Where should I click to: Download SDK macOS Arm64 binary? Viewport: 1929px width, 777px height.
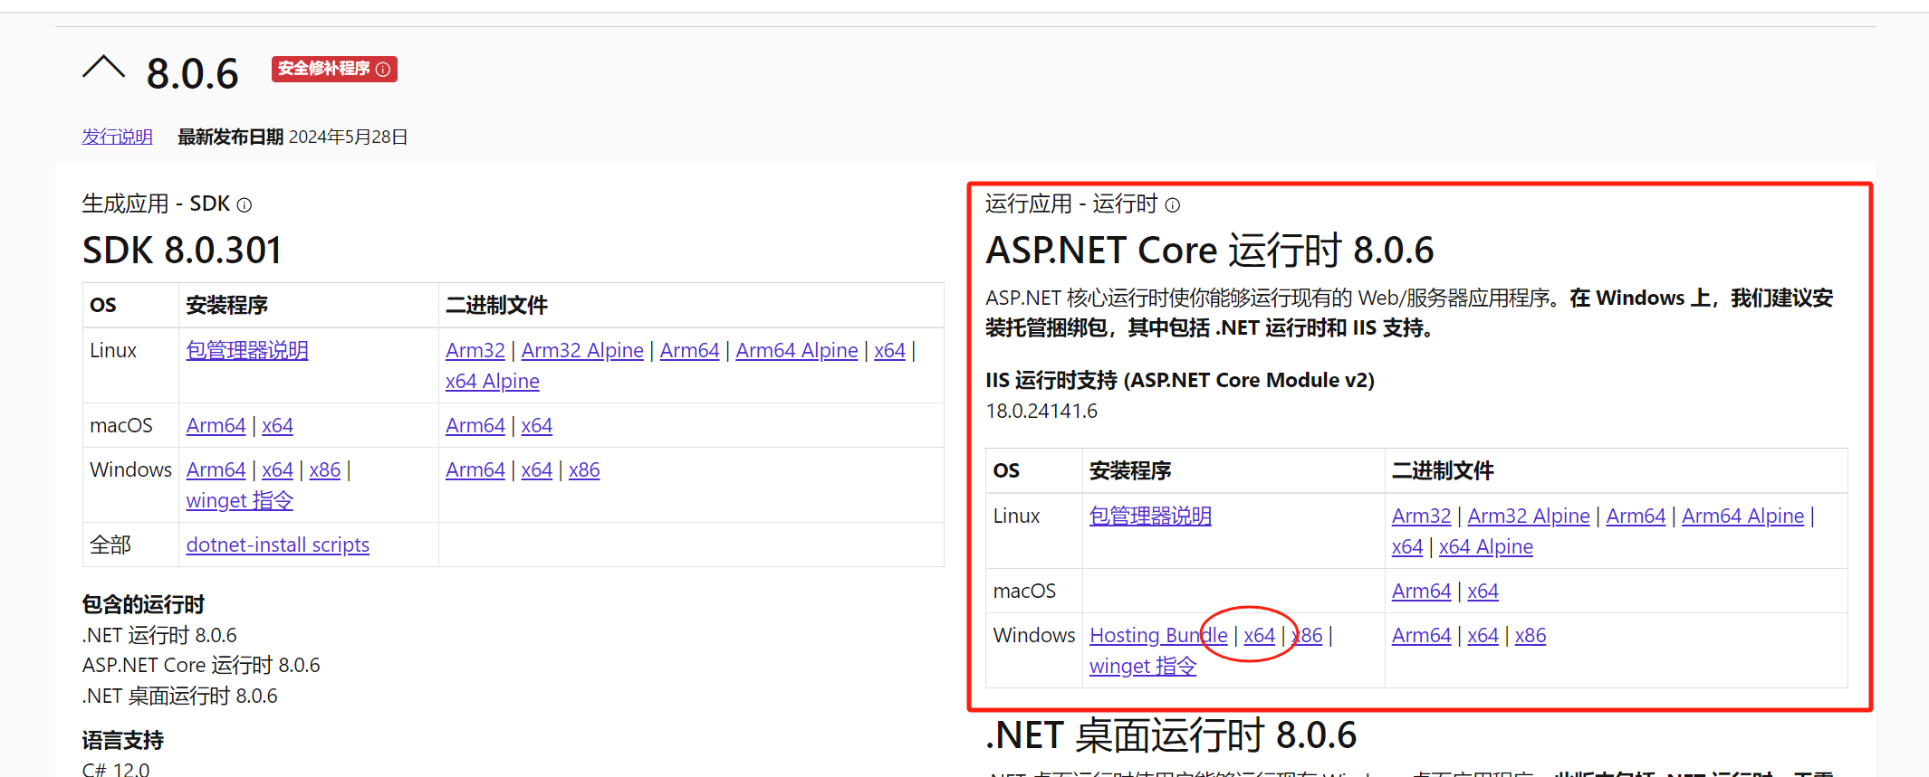coord(475,425)
